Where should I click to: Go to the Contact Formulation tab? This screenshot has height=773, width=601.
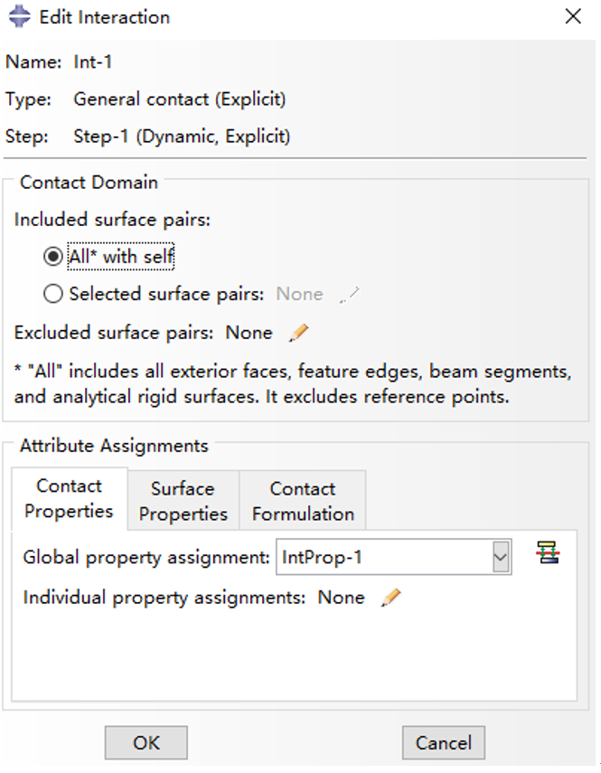point(303,501)
